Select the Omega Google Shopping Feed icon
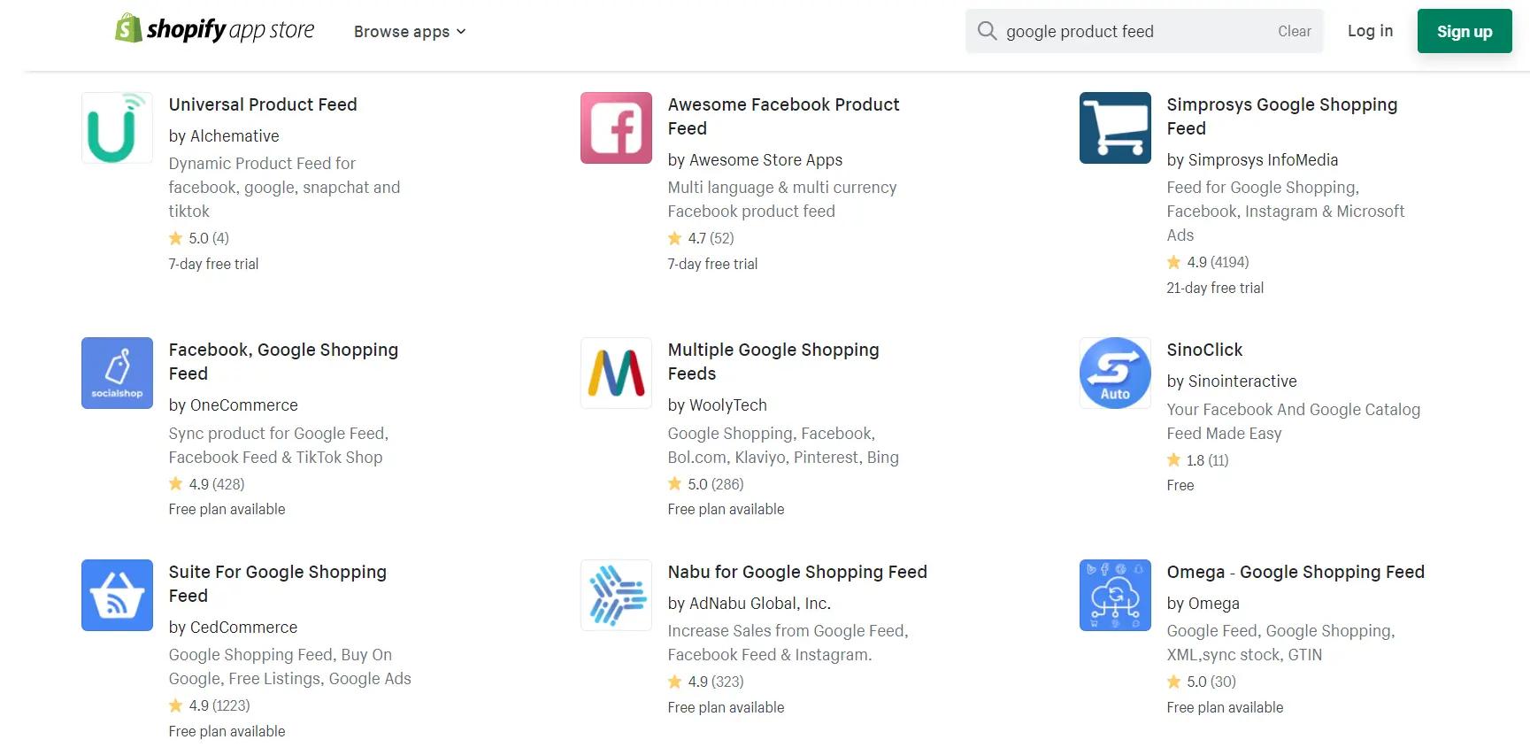Viewport: 1530px width, 755px height. pyautogui.click(x=1115, y=596)
